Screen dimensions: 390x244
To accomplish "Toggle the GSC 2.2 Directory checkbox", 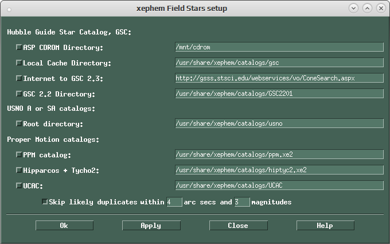I will point(19,94).
